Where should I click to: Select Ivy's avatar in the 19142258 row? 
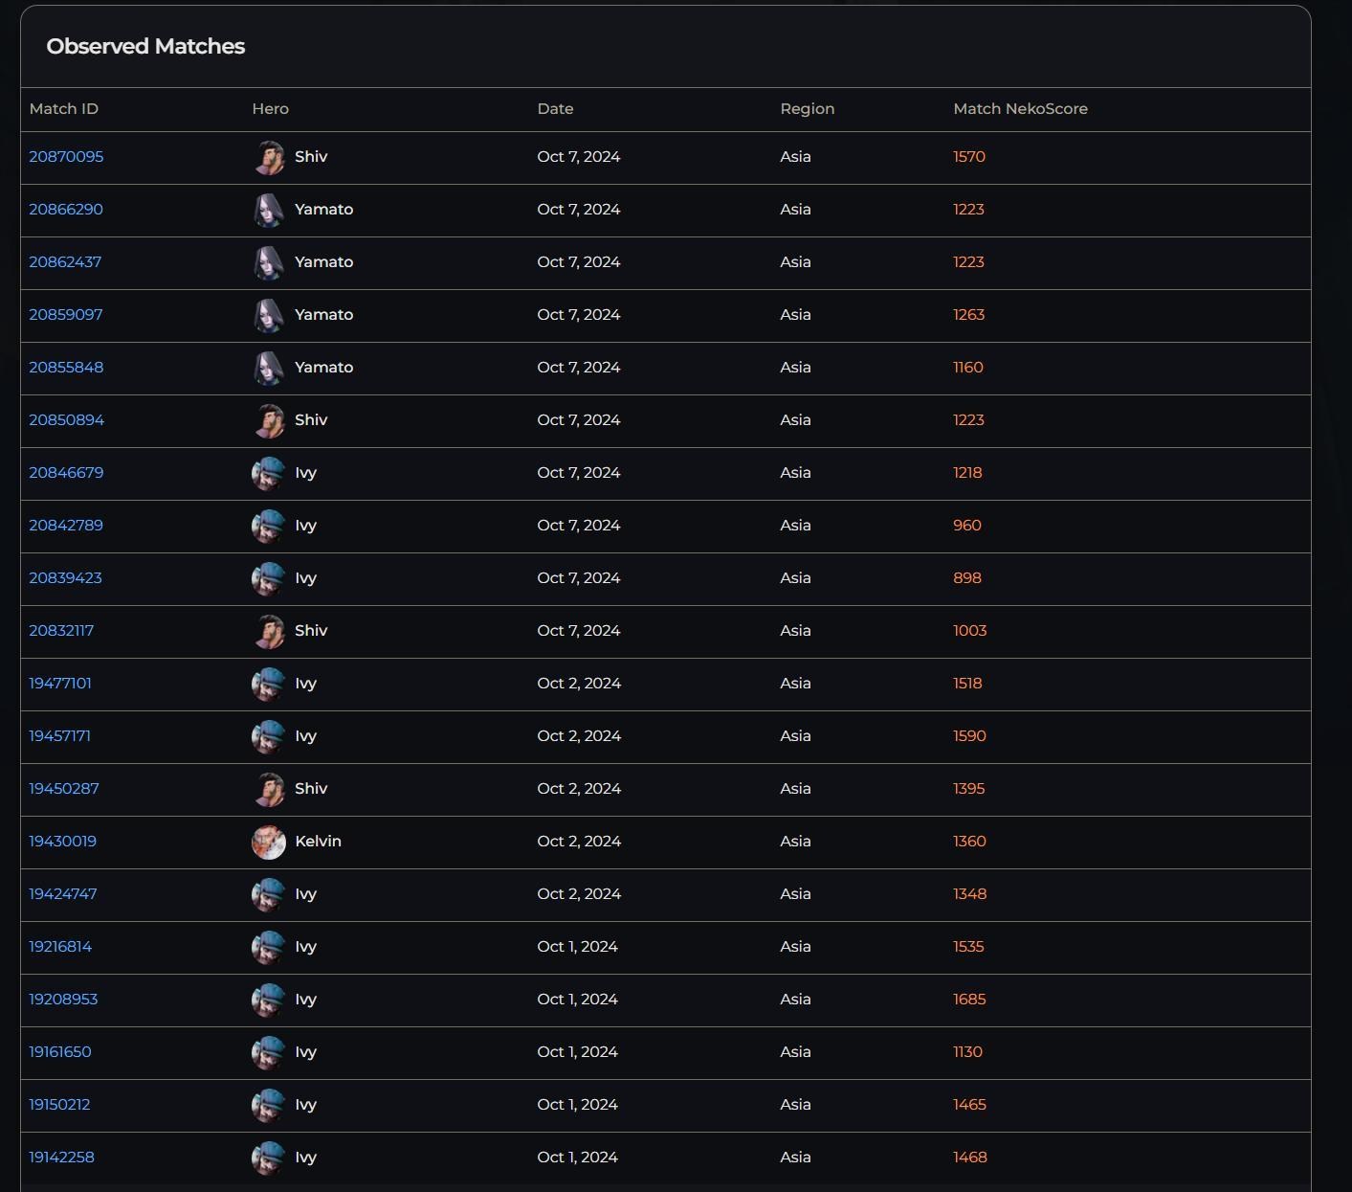pos(269,1158)
